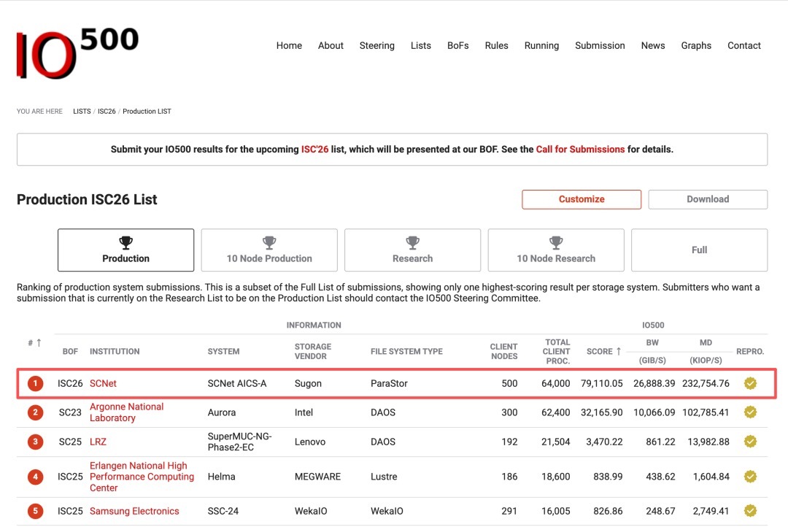Viewport: 788px width, 527px height.
Task: Click the Helma system cell
Action: (221, 476)
